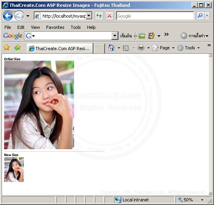Click the 'Oritial Size' heading text

pyautogui.click(x=12, y=59)
